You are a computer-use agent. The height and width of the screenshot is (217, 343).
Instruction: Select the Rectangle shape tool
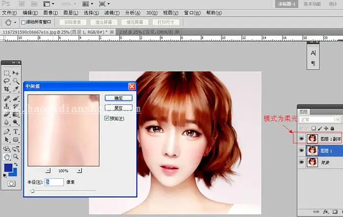[x=16, y=139]
